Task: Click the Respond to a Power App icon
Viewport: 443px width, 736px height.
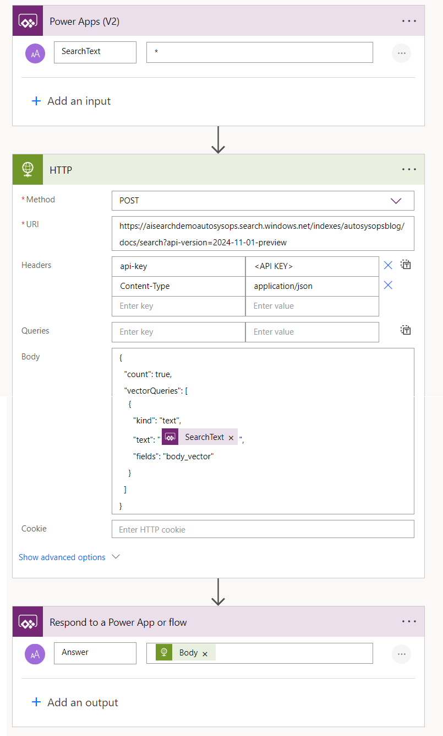Action: (x=28, y=622)
